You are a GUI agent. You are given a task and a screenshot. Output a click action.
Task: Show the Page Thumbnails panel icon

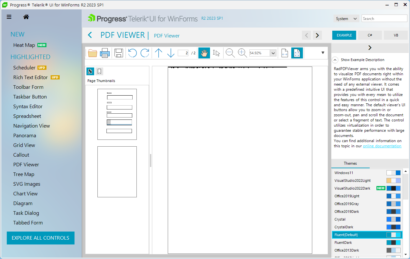coord(90,71)
